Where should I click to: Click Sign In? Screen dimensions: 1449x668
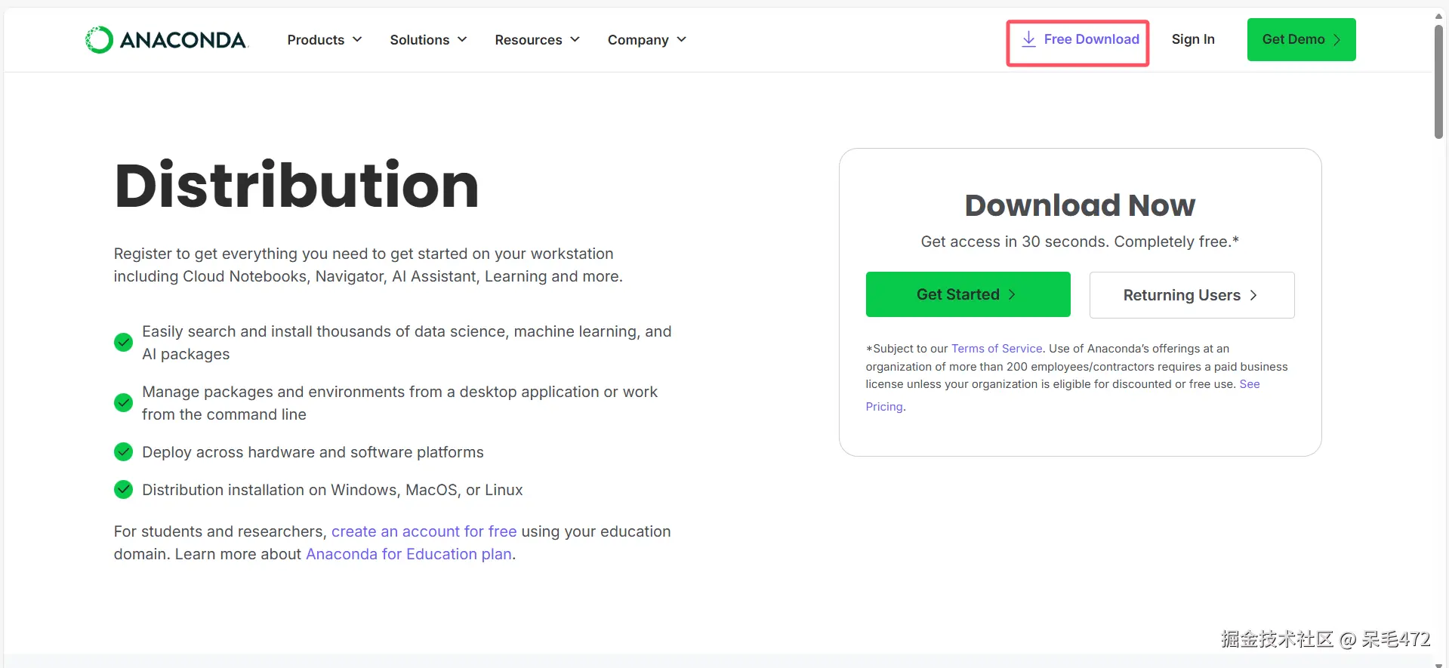coord(1193,39)
